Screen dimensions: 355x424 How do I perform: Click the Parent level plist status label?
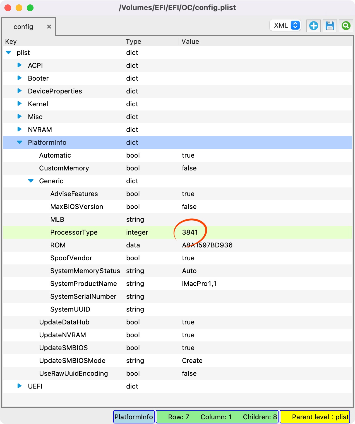(x=315, y=417)
